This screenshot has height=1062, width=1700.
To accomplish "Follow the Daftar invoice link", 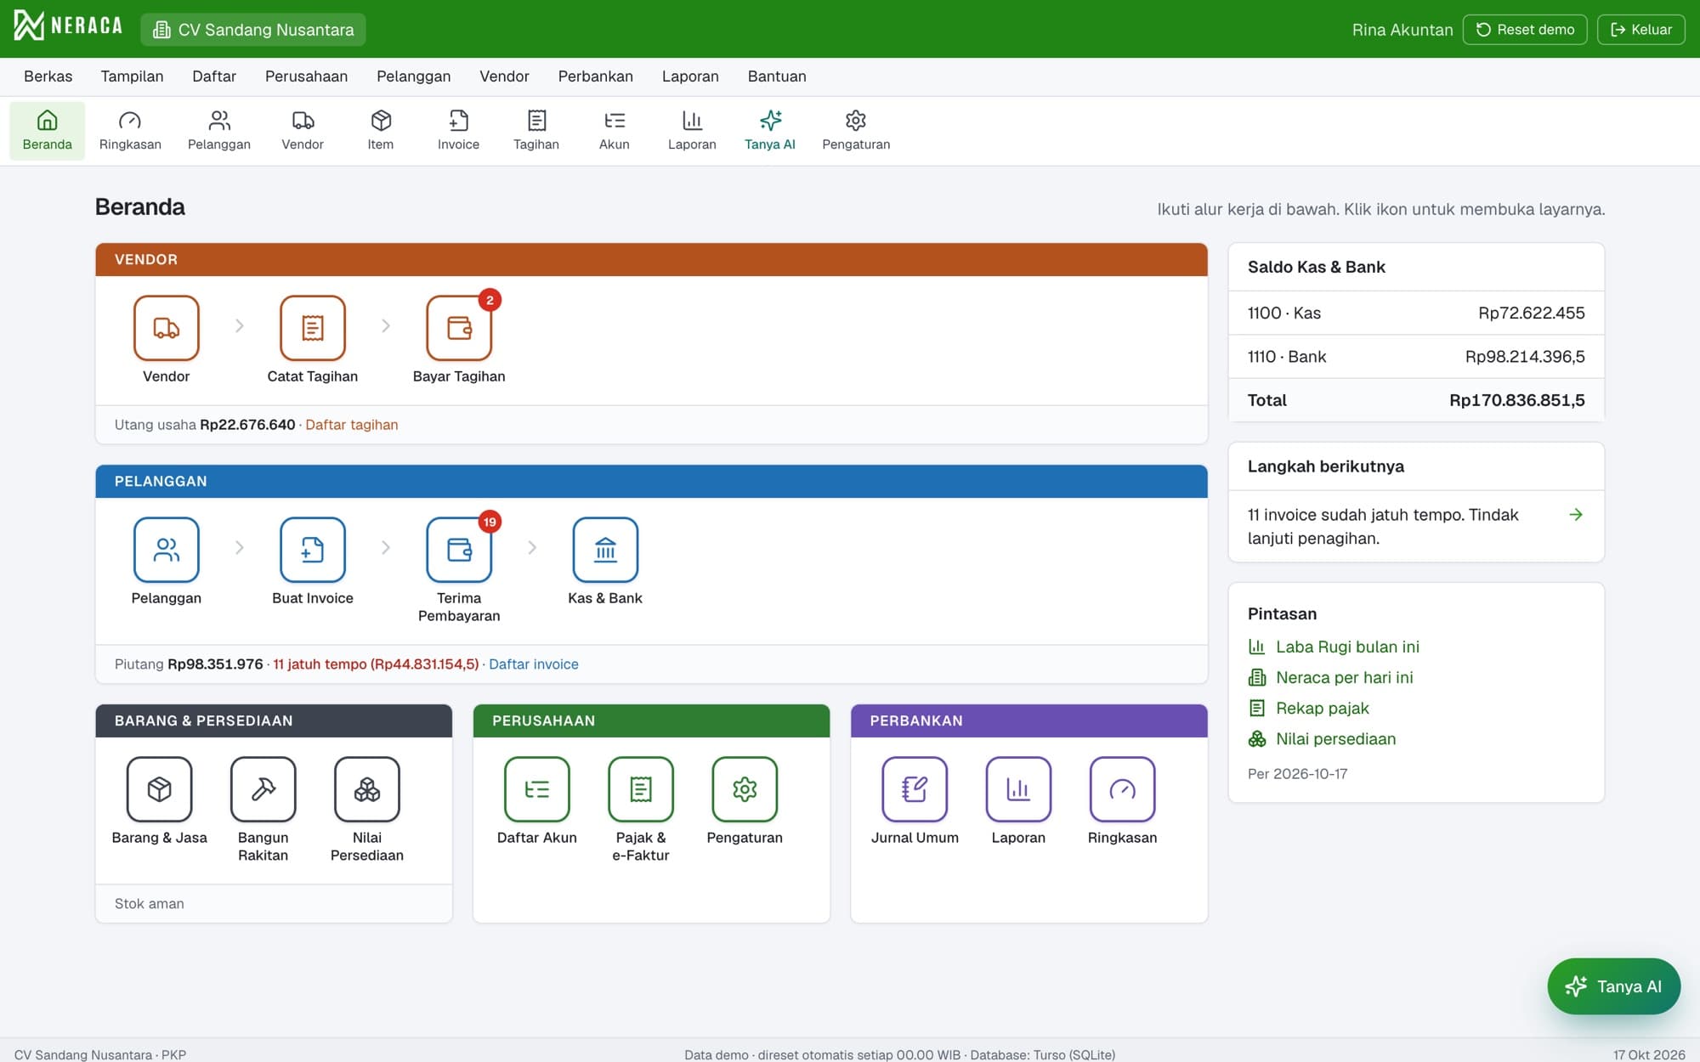I will click(533, 664).
